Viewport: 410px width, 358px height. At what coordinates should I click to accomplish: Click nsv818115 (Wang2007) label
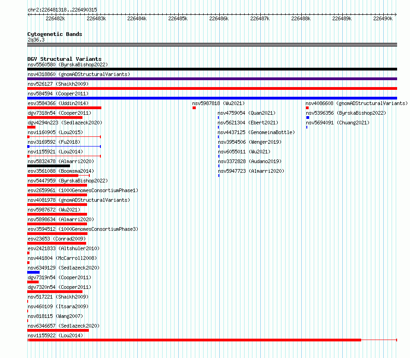[x=55, y=316]
